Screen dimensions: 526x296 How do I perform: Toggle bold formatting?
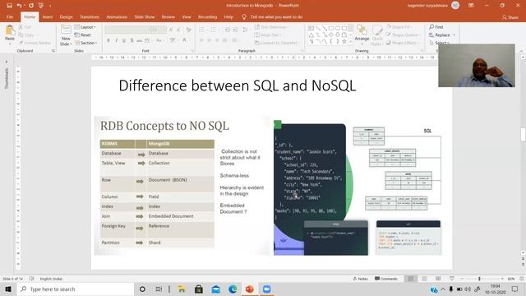[108, 40]
